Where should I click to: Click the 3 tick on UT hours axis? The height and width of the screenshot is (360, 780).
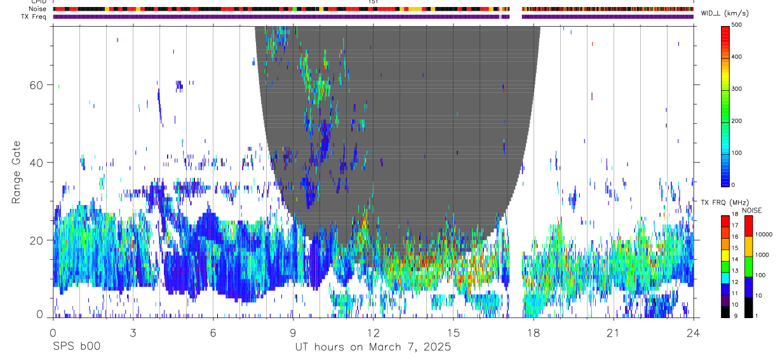coord(133,333)
